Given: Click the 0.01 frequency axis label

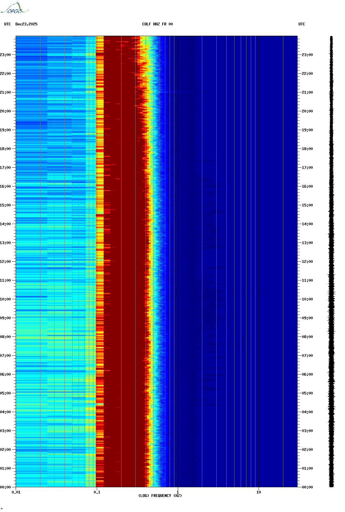Looking at the screenshot, I should pyautogui.click(x=16, y=492).
